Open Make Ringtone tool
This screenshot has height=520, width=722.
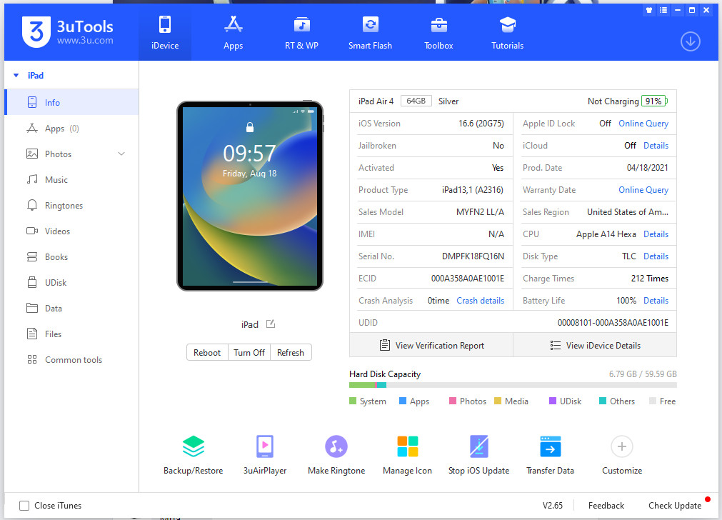pos(336,455)
